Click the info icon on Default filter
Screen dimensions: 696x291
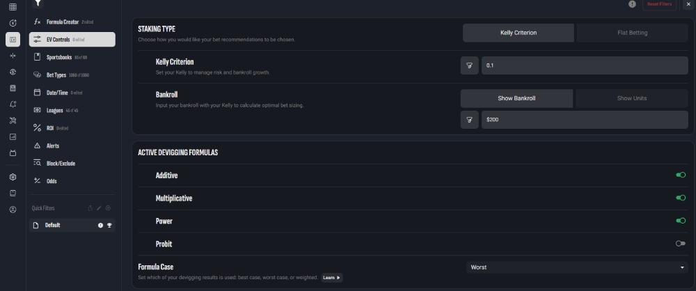click(x=100, y=226)
